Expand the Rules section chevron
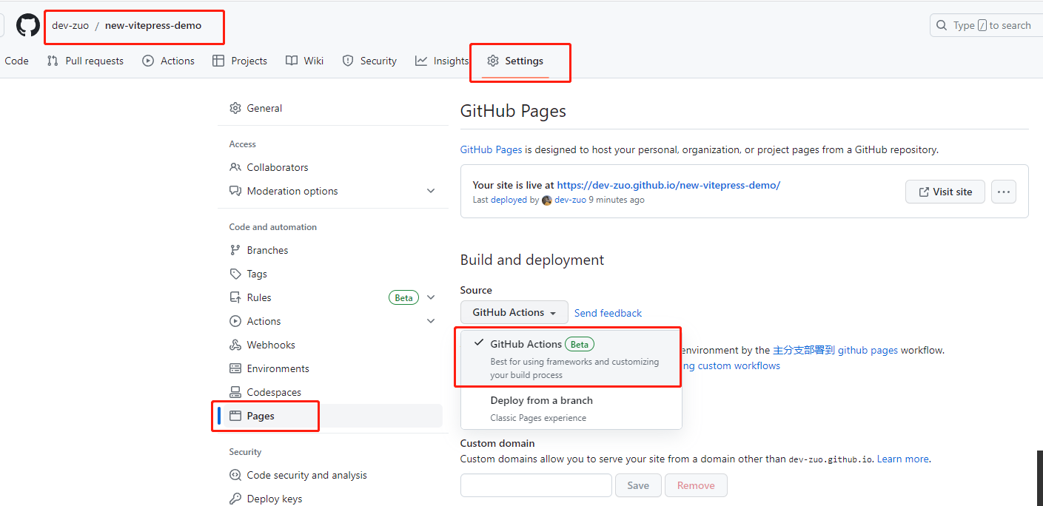Screen dimensions: 1043x506 click(x=431, y=297)
